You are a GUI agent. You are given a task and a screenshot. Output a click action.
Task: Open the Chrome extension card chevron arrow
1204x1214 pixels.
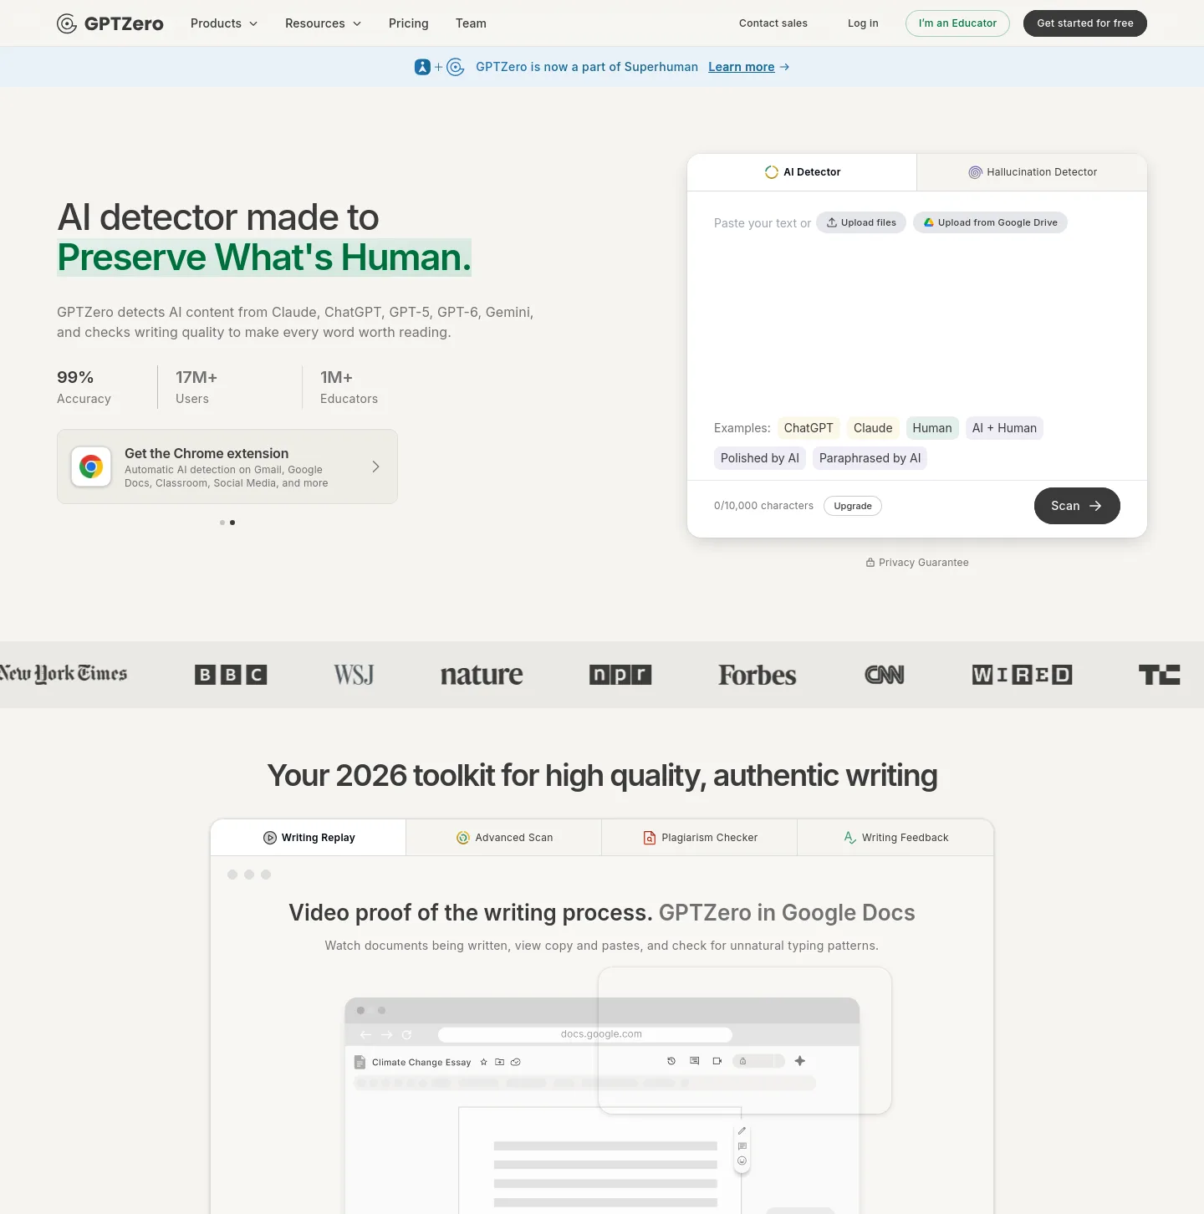click(x=375, y=467)
